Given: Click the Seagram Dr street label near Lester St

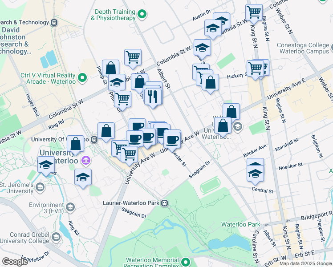Looking at the screenshot, I should 199,170.
